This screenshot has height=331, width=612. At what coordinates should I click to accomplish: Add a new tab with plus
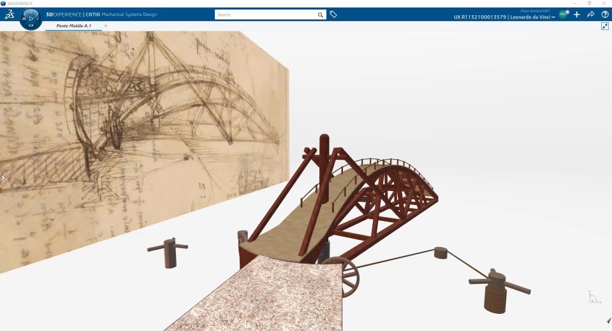coord(106,25)
